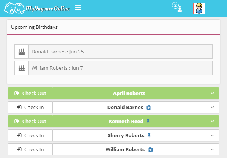
Task: Open the user profile avatar
Action: pyautogui.click(x=199, y=8)
